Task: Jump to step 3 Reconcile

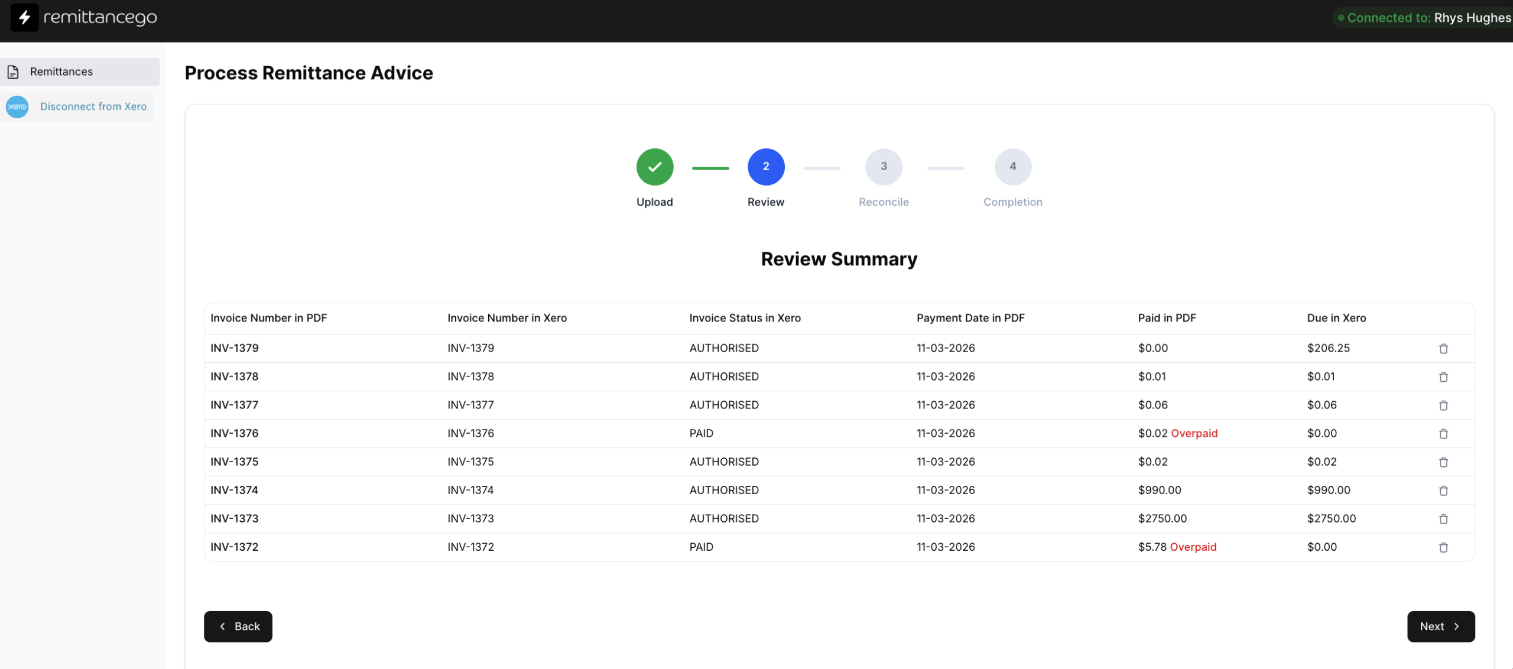Action: [x=883, y=167]
